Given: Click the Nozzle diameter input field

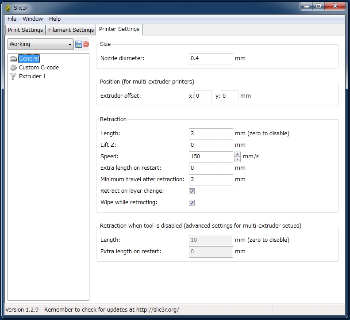Looking at the screenshot, I should click(211, 59).
